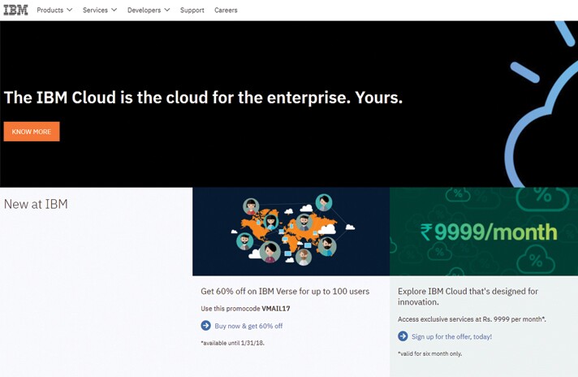
Task: Click the VMAIL17 promo code text
Action: [x=275, y=309]
